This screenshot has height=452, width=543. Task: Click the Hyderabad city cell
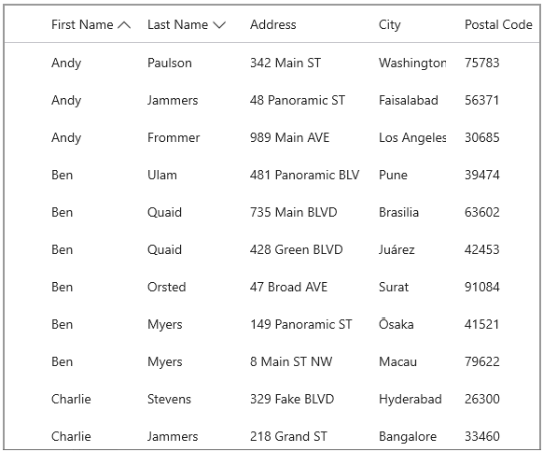[411, 400]
